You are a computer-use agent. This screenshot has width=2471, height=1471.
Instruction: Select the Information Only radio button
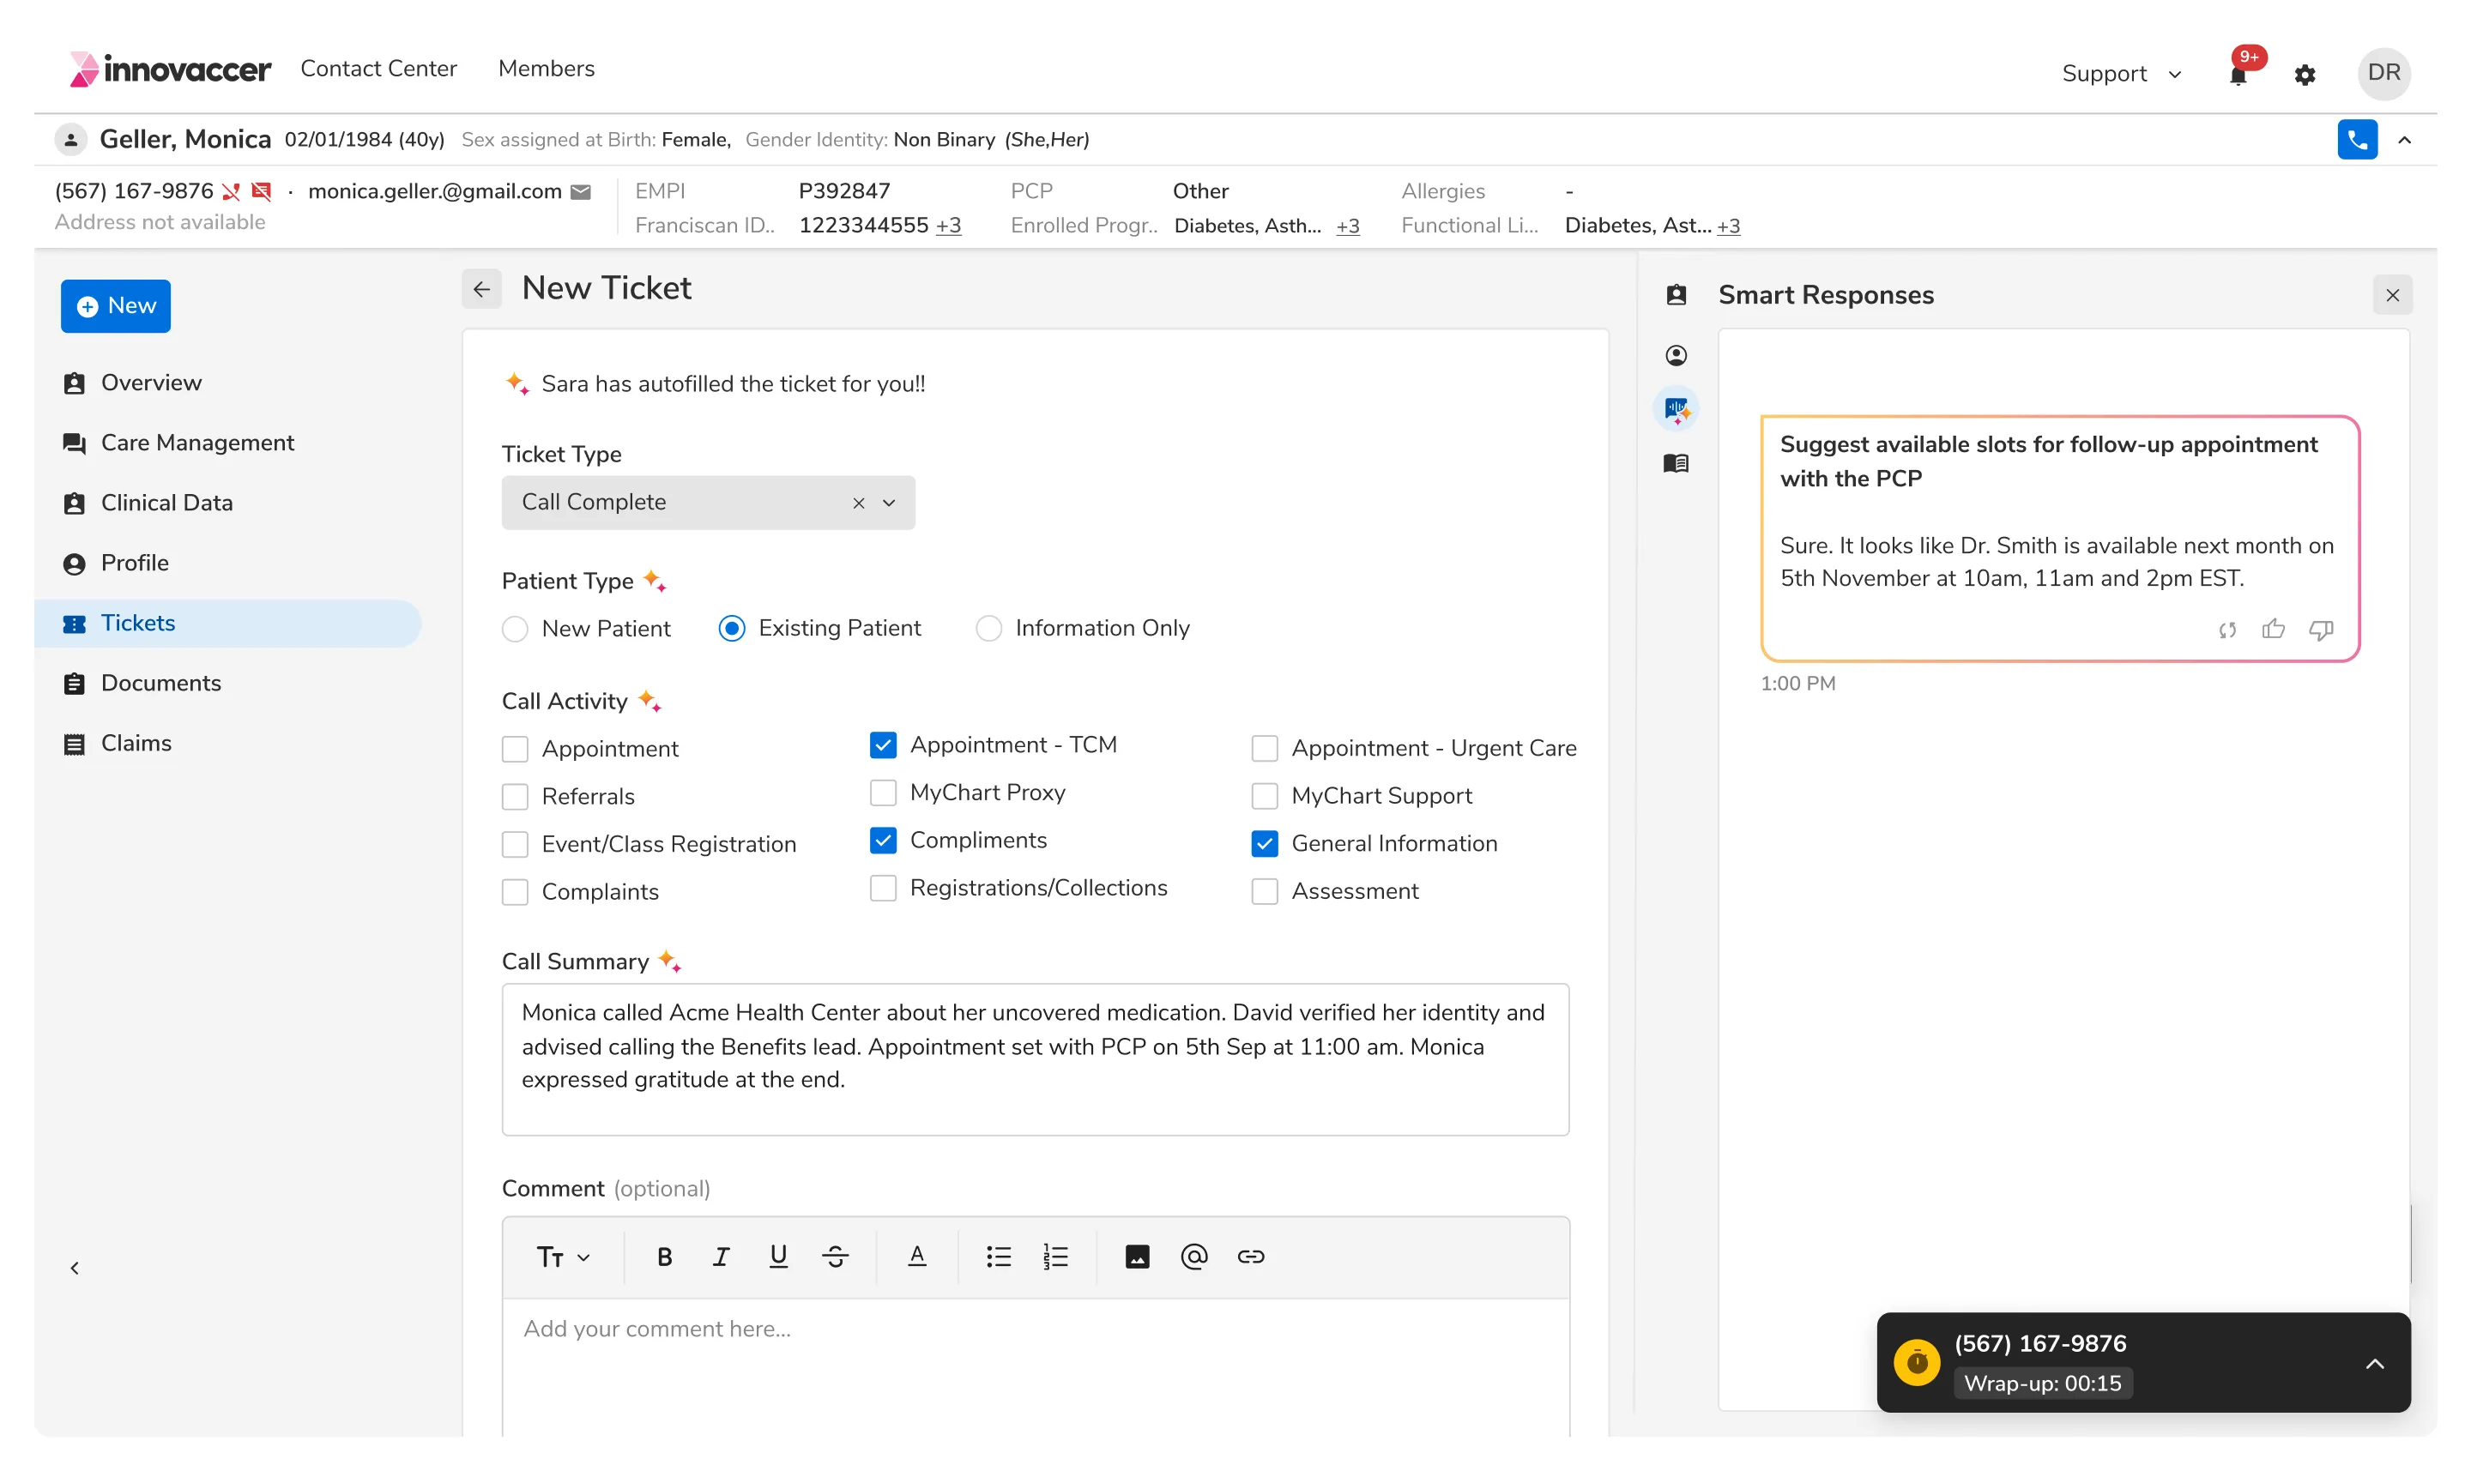point(988,630)
